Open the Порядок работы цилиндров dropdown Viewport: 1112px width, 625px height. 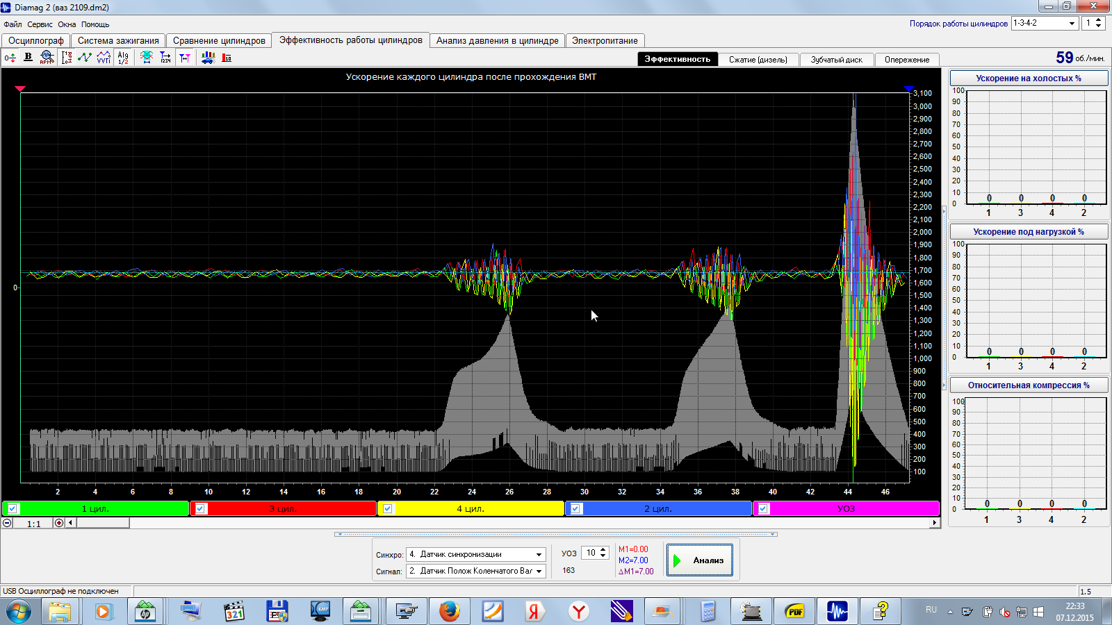click(1072, 23)
